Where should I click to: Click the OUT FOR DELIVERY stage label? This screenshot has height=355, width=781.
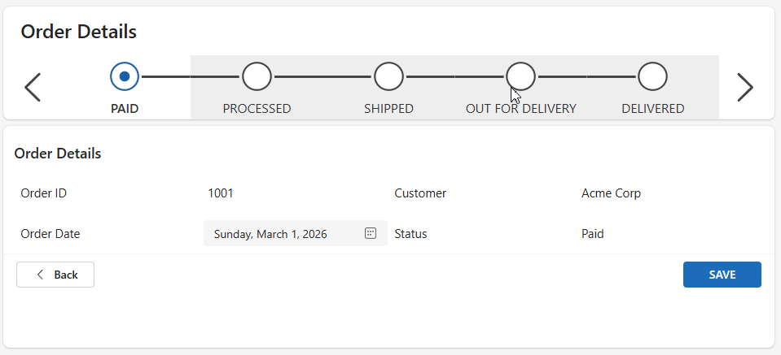pos(520,109)
